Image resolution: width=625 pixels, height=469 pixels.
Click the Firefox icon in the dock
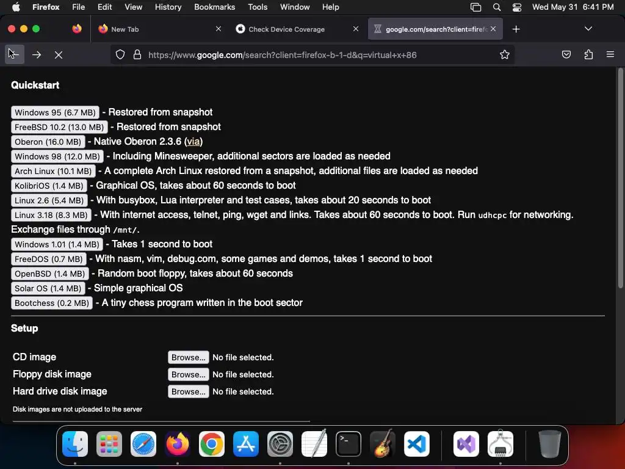coord(178,444)
